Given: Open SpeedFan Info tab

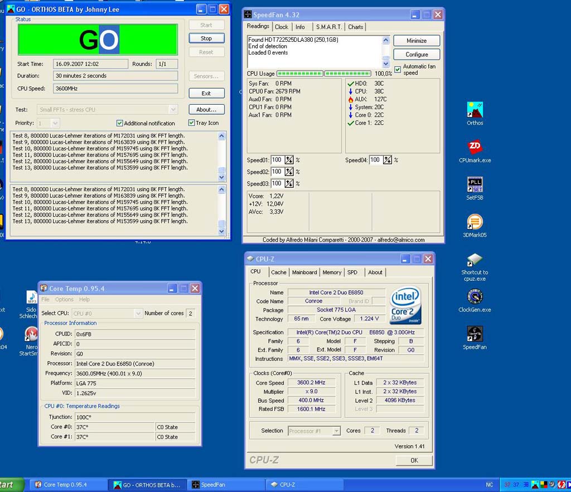Looking at the screenshot, I should tap(300, 27).
